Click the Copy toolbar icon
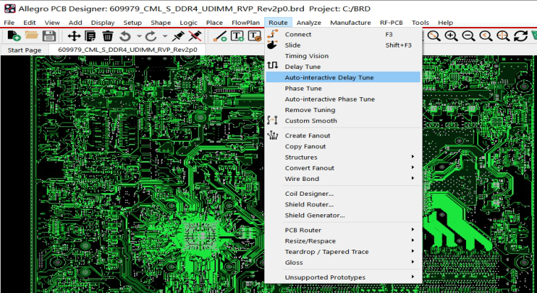Screen dimensions: 537x293 click(90, 36)
